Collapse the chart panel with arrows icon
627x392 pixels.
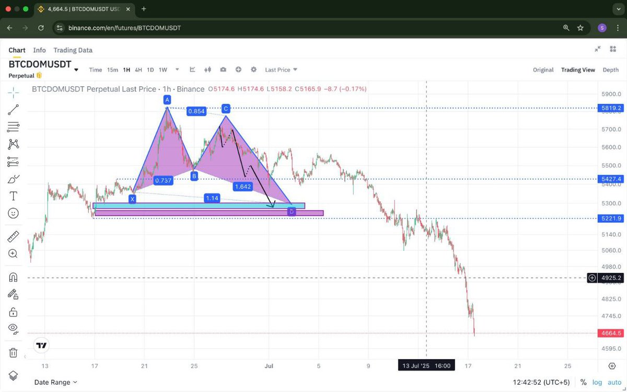coord(598,49)
